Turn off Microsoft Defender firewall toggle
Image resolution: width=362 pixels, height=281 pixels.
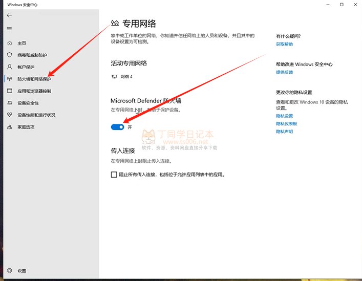pos(118,127)
